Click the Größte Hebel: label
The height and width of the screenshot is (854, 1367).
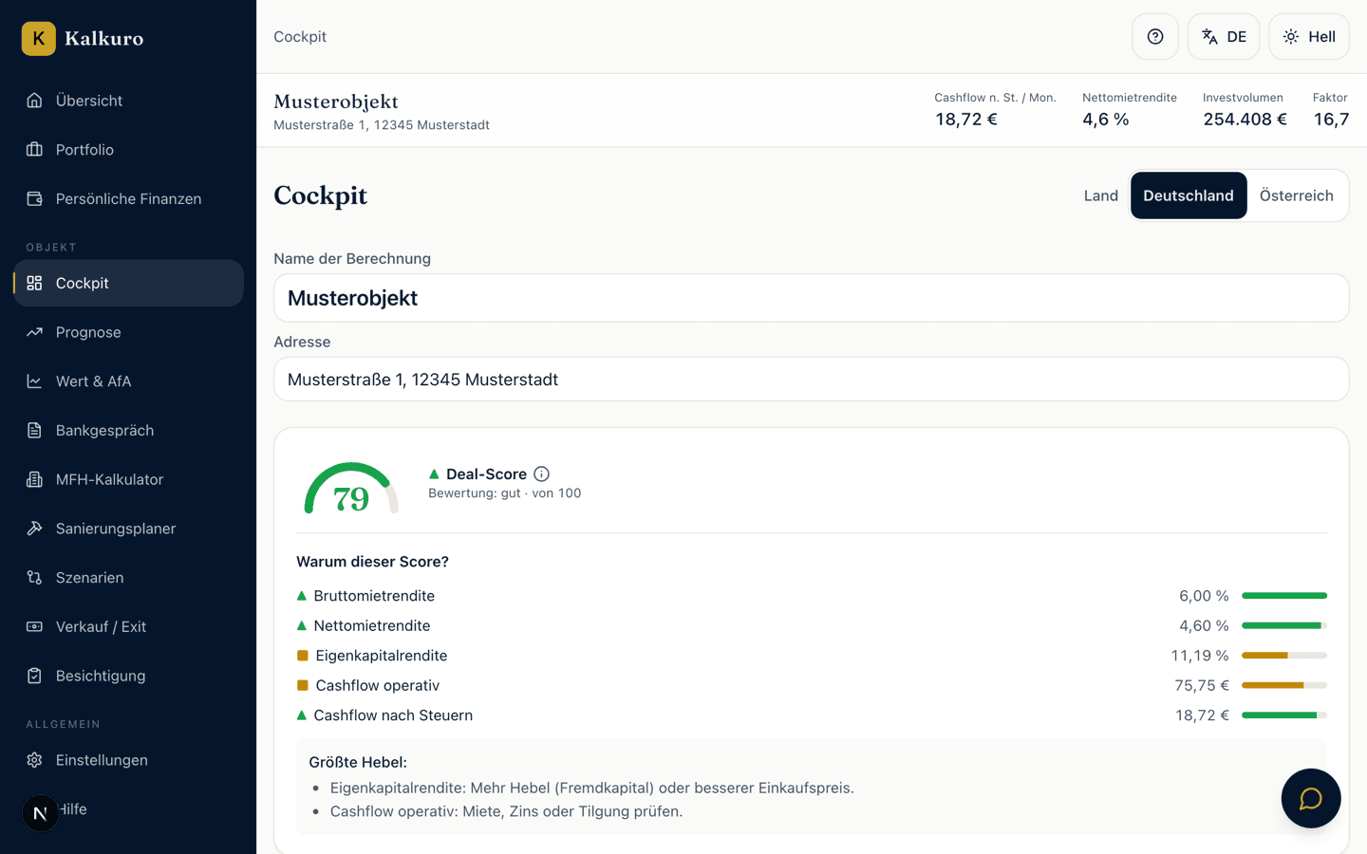coord(358,762)
